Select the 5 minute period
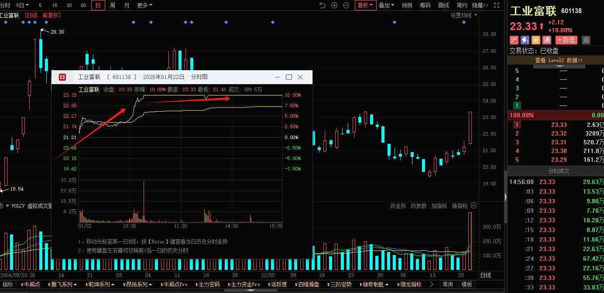The height and width of the screenshot is (293, 604). pos(40,5)
